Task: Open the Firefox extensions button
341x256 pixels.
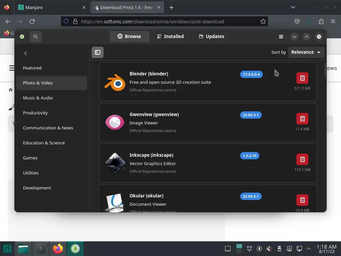Action: coord(321,21)
